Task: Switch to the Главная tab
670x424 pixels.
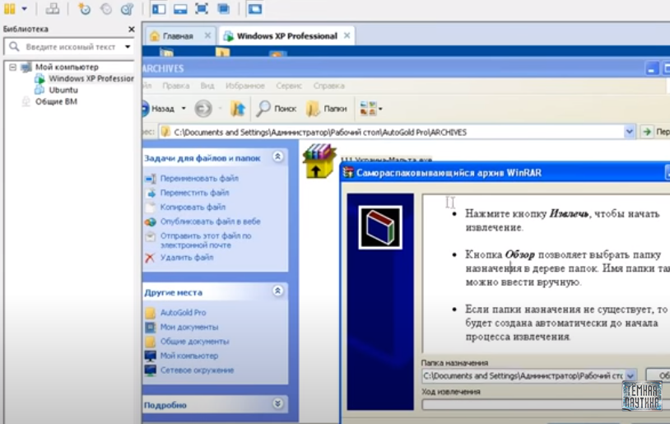Action: pyautogui.click(x=174, y=35)
